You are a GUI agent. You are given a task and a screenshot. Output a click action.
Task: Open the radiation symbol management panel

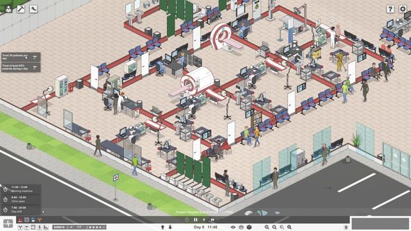pyautogui.click(x=20, y=227)
